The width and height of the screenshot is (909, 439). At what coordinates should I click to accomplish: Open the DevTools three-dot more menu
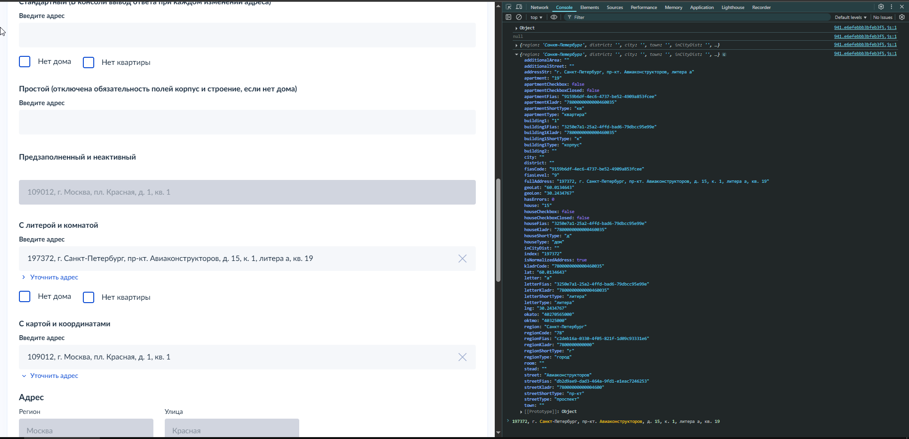(x=891, y=7)
